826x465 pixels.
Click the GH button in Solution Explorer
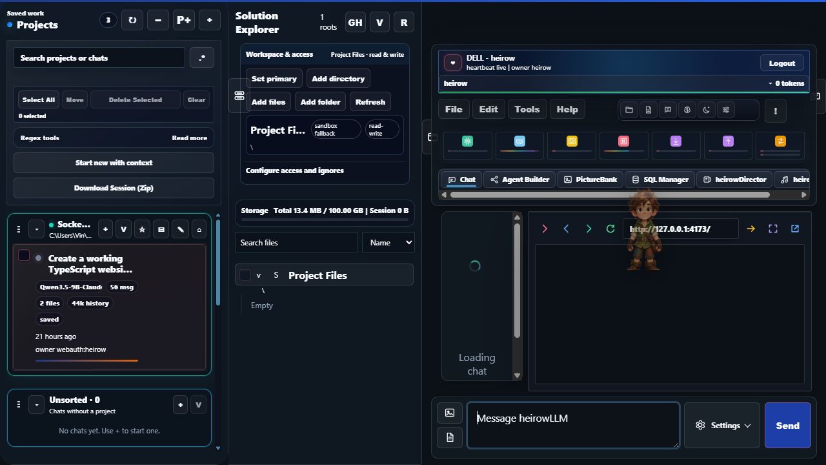tap(355, 22)
